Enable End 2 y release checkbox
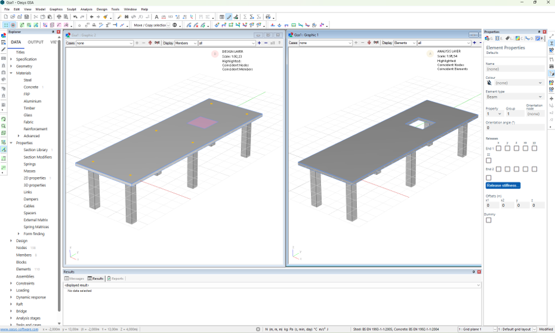 [x=507, y=169]
